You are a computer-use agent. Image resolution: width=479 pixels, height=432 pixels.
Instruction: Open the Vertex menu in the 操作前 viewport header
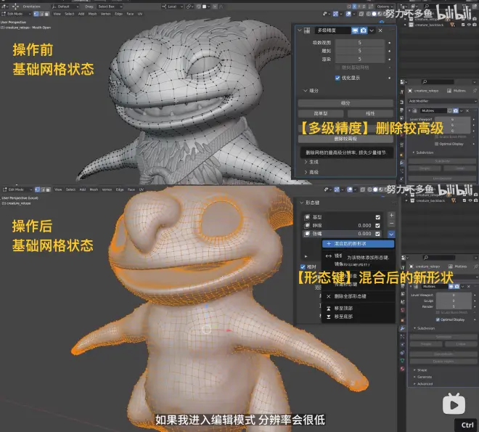click(105, 14)
